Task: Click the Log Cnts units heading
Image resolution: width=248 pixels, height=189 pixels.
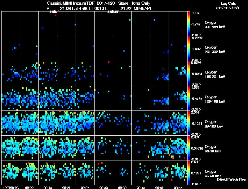Action: [228, 6]
